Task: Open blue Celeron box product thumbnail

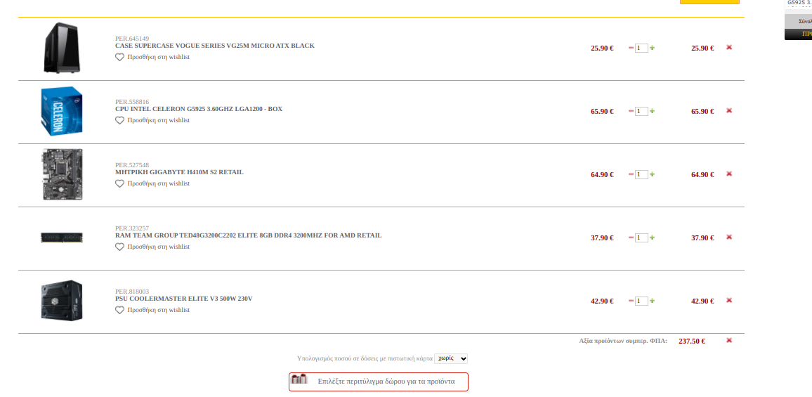Action: 62,112
